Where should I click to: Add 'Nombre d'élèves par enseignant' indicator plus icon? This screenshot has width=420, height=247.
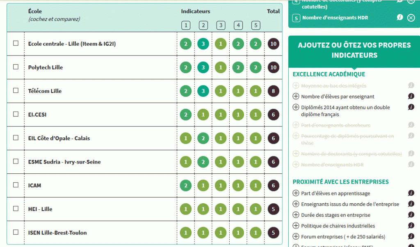296,96
